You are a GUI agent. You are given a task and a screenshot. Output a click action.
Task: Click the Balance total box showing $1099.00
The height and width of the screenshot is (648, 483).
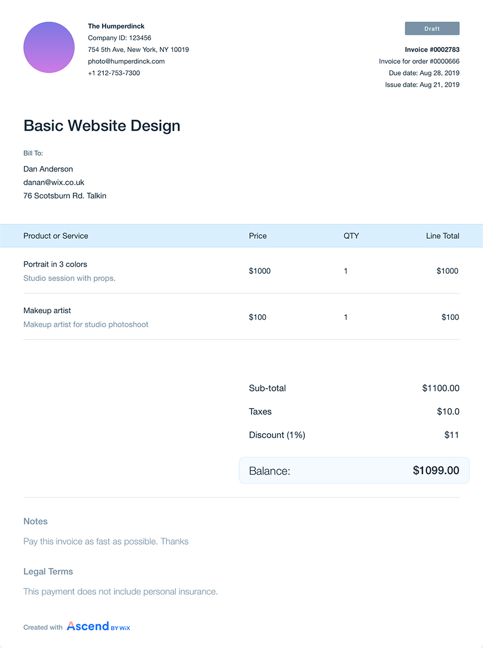click(354, 470)
